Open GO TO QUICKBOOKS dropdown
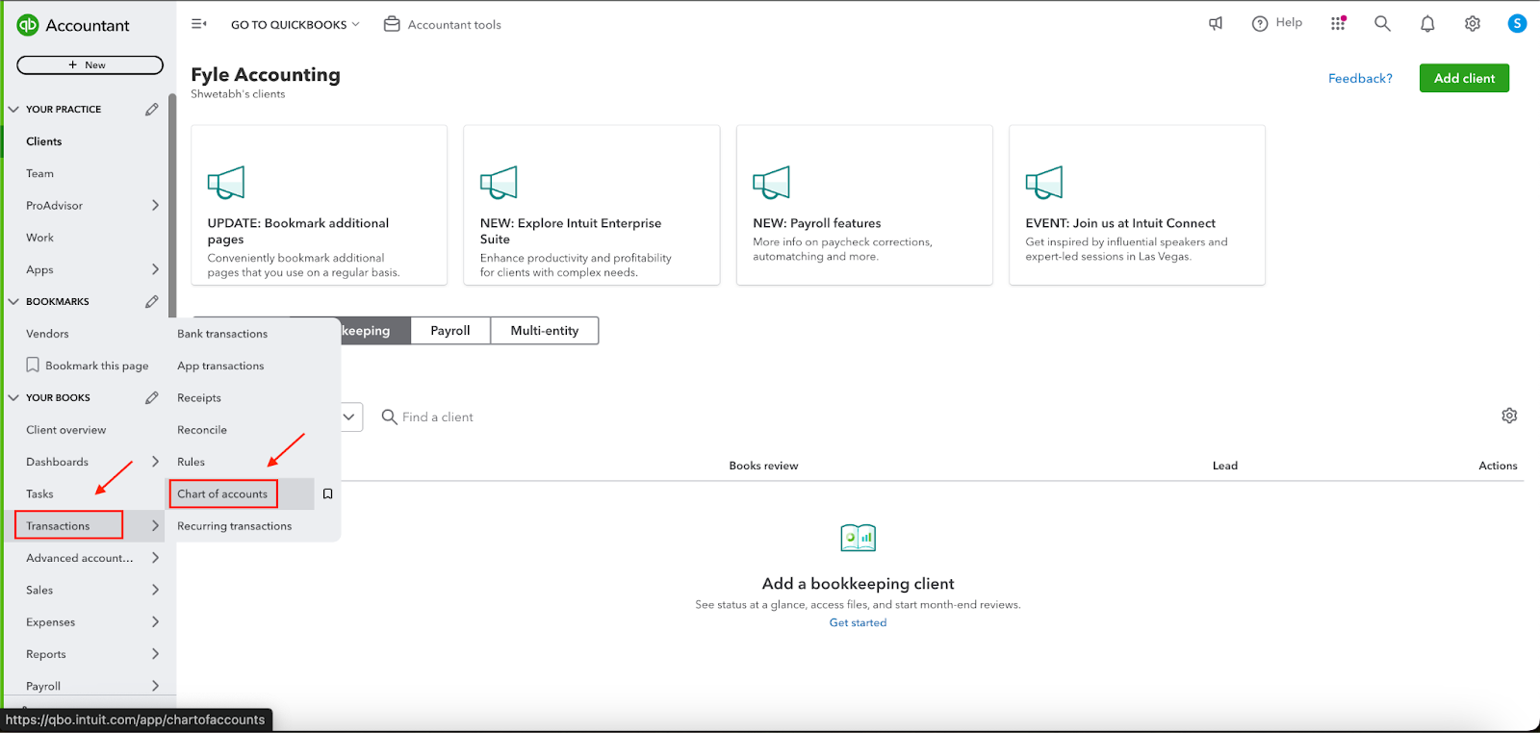The height and width of the screenshot is (733, 1540). (x=295, y=25)
